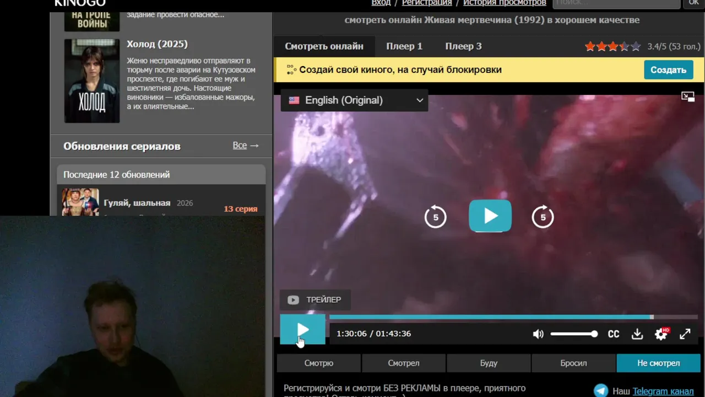Adjust the volume slider
The width and height of the screenshot is (705, 397).
click(573, 334)
